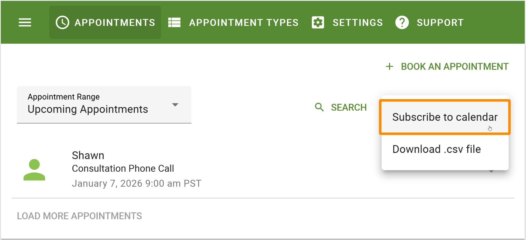Open Shawn's Consultation Phone Call appointment
The image size is (526, 240).
click(123, 168)
